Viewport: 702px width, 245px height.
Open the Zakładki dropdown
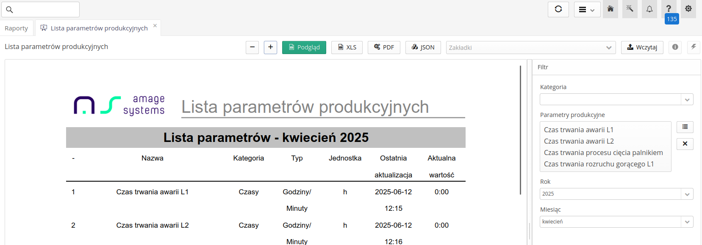pos(530,48)
